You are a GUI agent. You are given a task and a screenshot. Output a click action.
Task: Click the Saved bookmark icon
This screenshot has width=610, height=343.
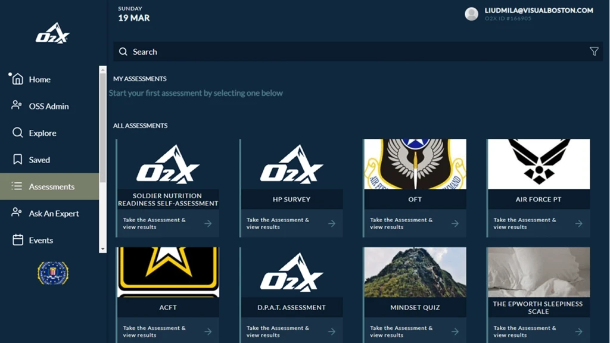point(17,160)
